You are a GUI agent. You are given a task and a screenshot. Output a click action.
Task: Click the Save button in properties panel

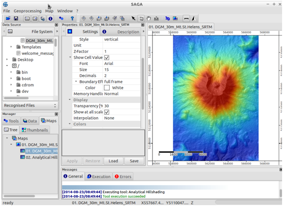(134, 161)
